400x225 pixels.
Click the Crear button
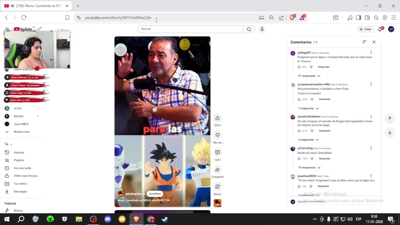tap(365, 29)
